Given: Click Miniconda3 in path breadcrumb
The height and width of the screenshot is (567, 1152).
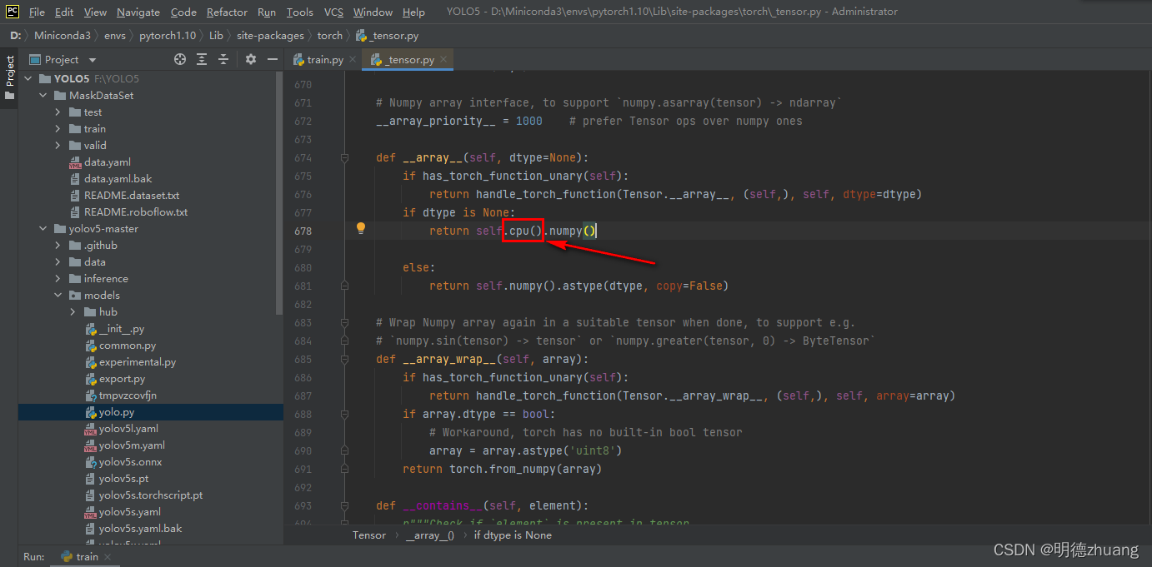Looking at the screenshot, I should 63,35.
